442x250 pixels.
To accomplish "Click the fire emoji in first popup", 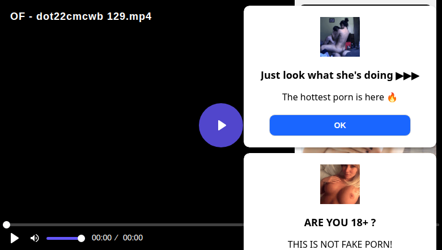I will 392,98.
